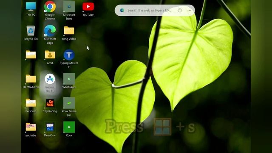
Task: Open the search bar three-dots menu
Action: coord(189,10)
